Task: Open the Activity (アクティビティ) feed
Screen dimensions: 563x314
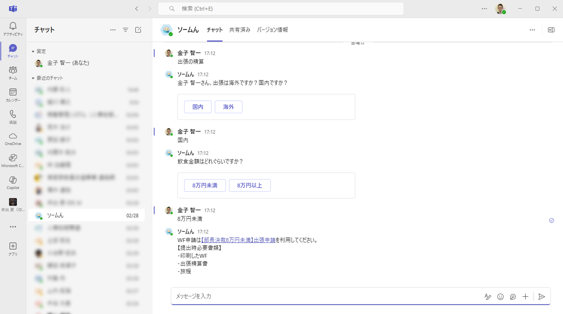Action: pos(13,29)
